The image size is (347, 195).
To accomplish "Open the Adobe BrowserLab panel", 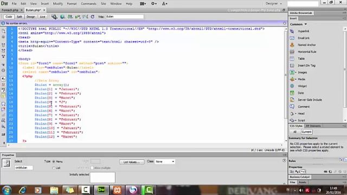I will click(301, 13).
